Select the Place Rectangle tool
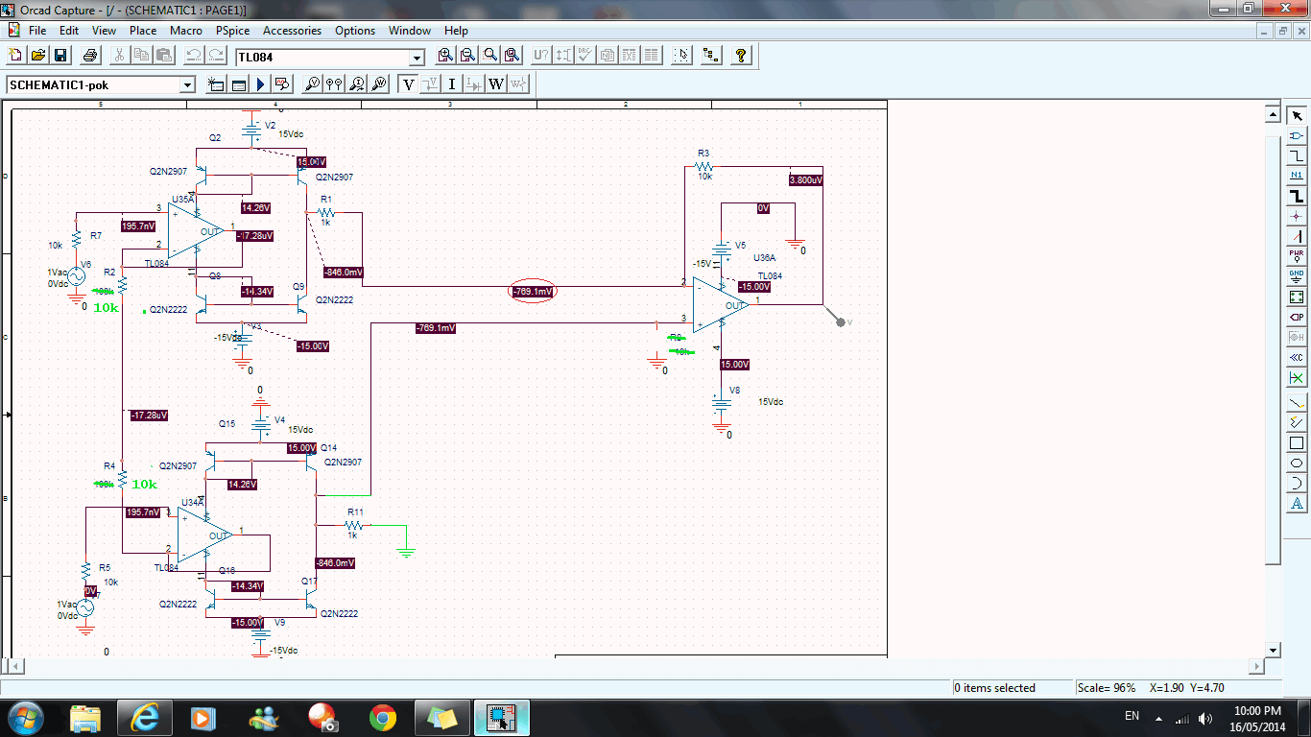This screenshot has width=1311, height=737. point(1297,442)
